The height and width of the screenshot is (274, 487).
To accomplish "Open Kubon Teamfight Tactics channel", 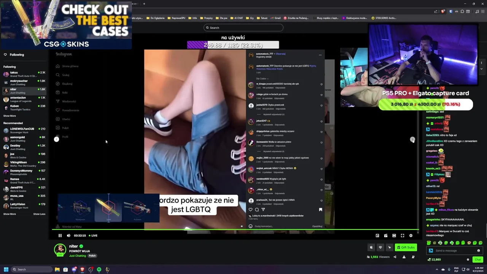I will pos(24,107).
